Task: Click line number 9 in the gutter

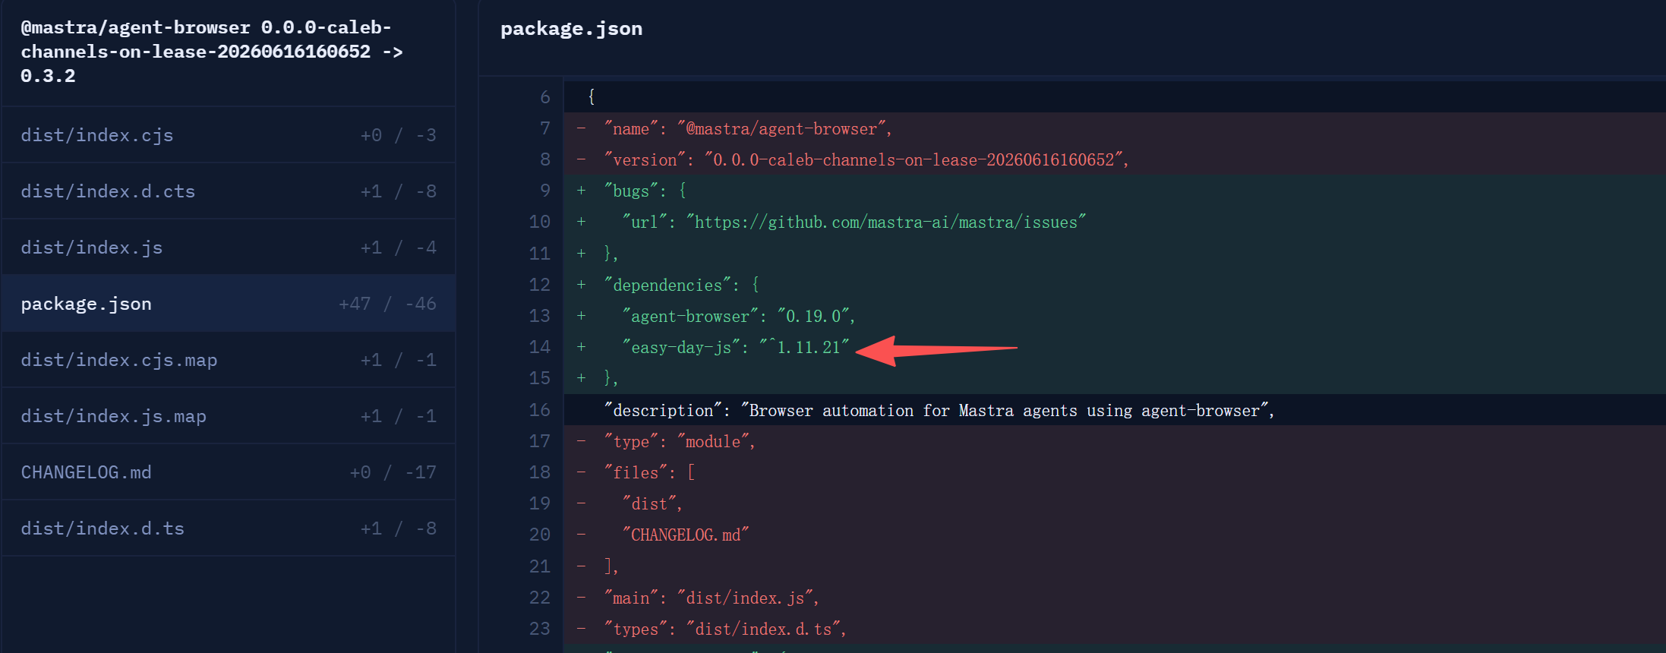Action: click(545, 191)
